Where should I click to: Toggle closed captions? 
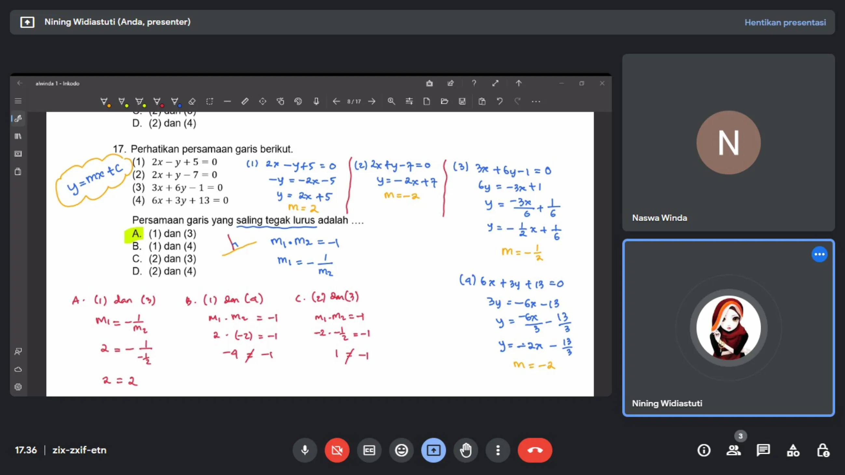click(x=369, y=450)
